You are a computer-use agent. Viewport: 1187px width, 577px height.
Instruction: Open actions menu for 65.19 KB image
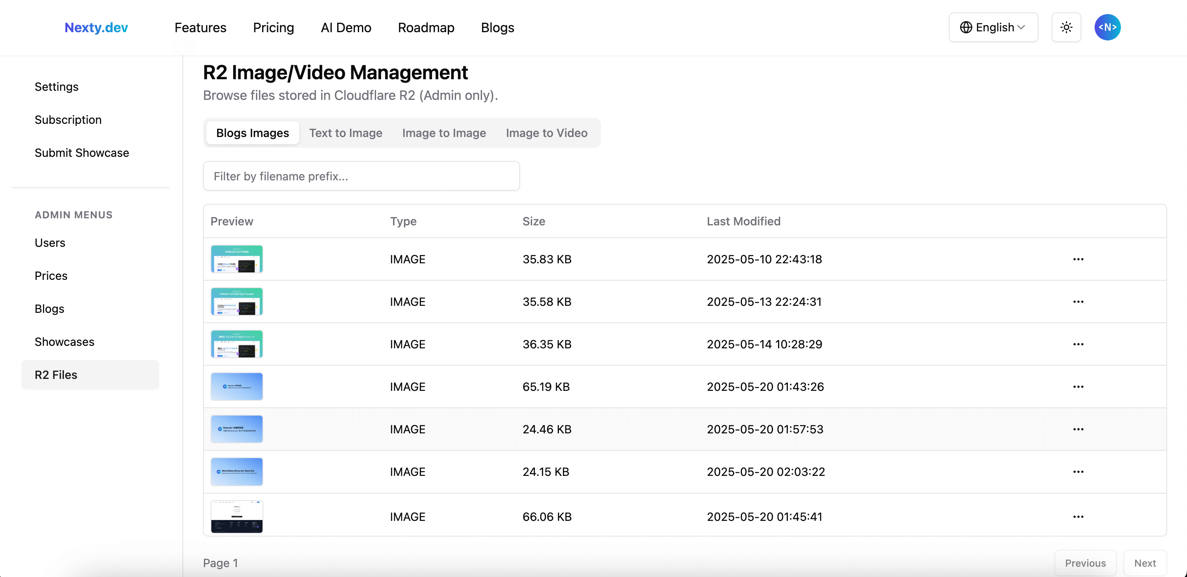click(x=1078, y=387)
